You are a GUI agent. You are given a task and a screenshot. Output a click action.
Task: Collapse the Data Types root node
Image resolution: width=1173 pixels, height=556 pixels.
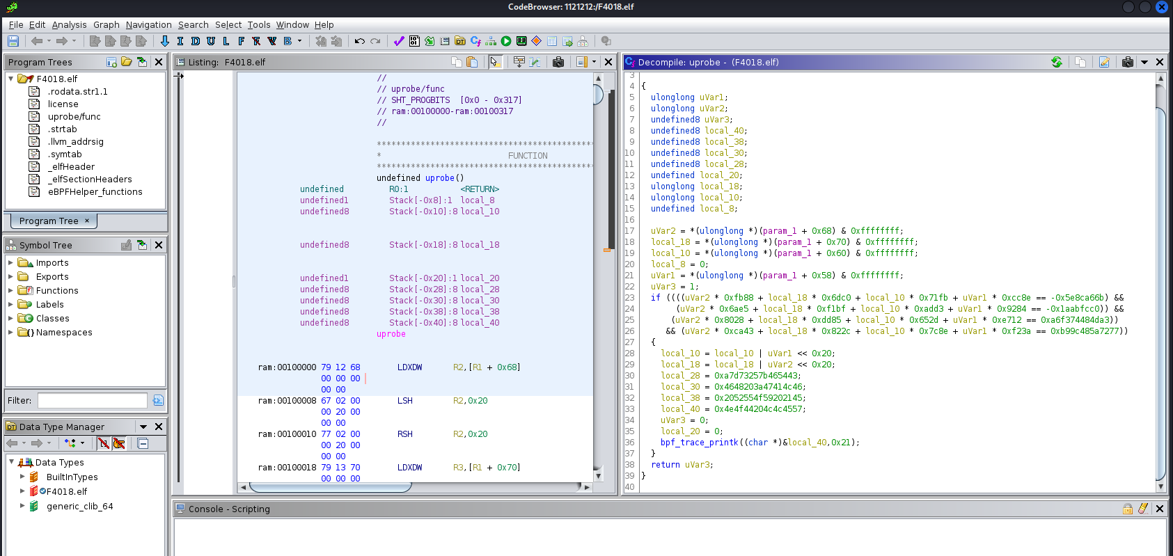pyautogui.click(x=11, y=462)
